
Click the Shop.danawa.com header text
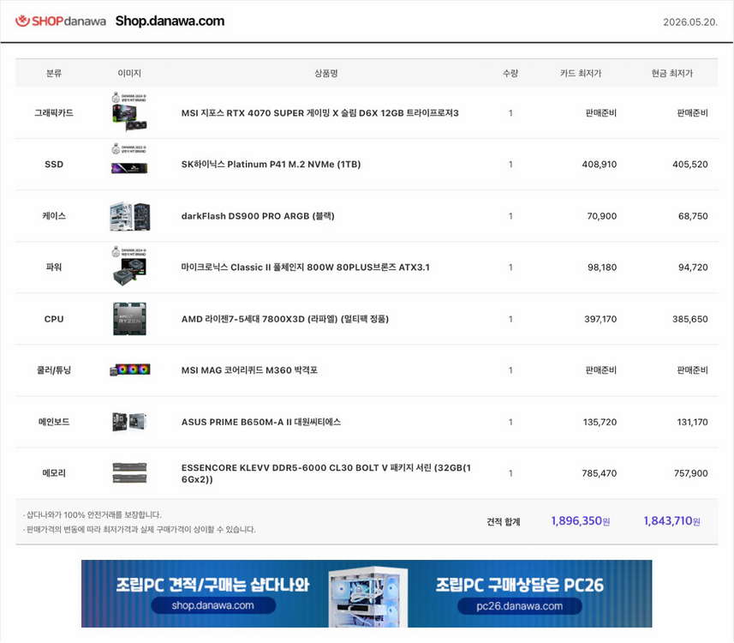(x=170, y=21)
